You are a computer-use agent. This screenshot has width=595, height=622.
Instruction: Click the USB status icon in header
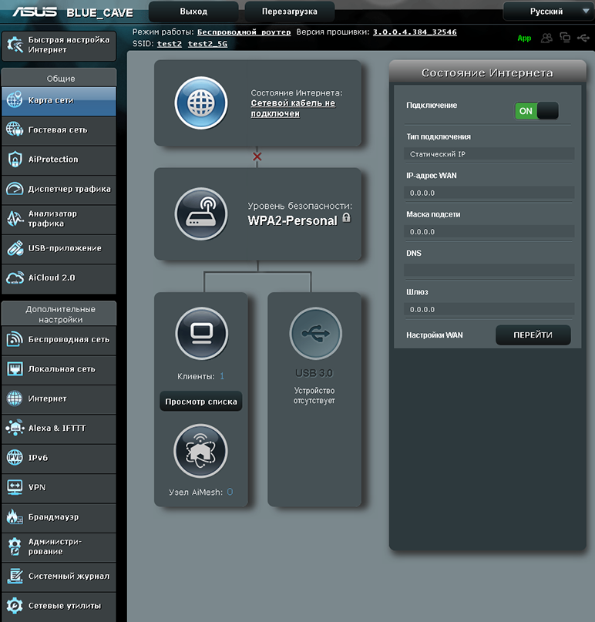click(583, 38)
